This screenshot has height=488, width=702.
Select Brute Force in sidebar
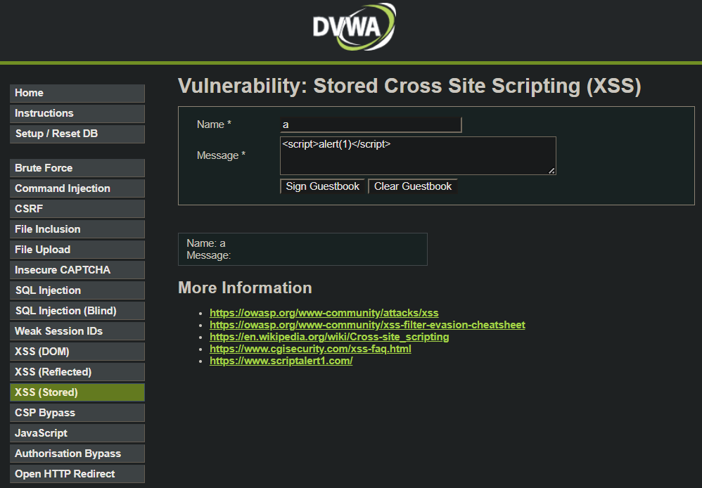point(77,168)
